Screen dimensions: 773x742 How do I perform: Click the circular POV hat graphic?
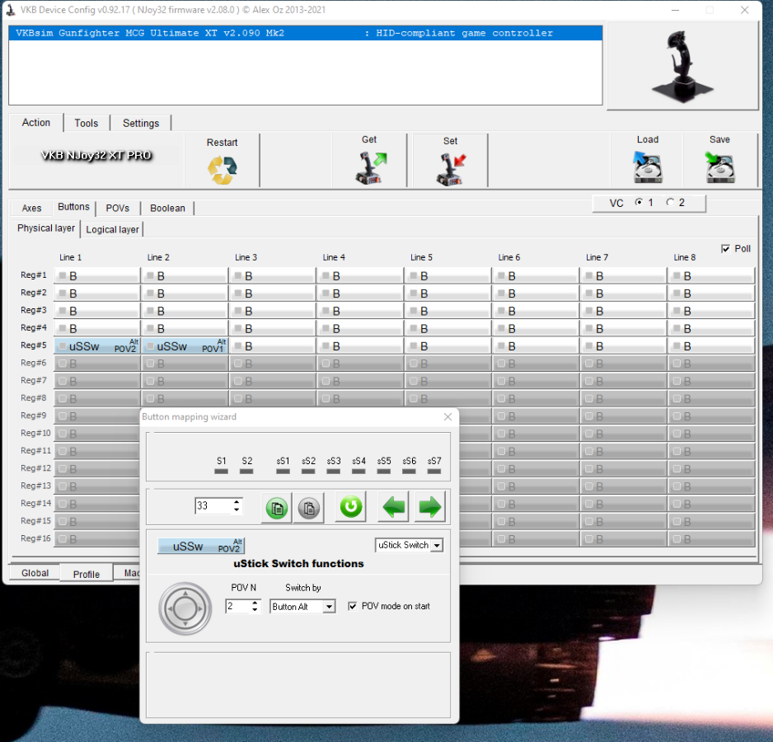(x=185, y=608)
